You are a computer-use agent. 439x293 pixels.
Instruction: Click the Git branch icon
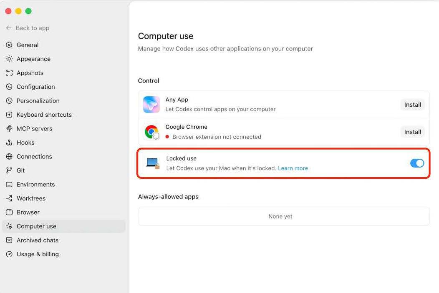[x=9, y=170]
